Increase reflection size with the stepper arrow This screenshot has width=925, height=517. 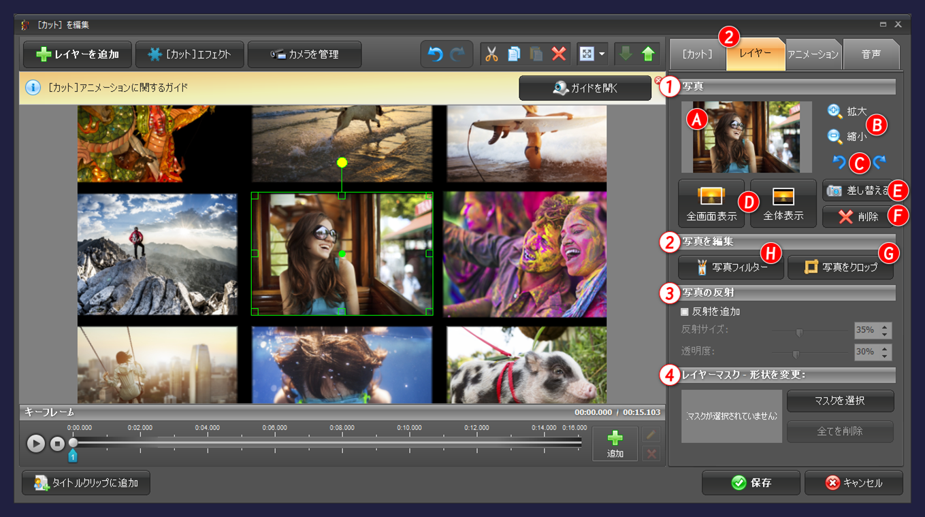pyautogui.click(x=884, y=327)
